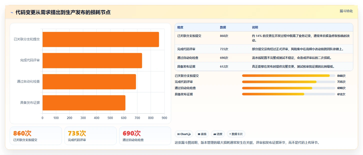Open the 735次 data card

point(90,136)
